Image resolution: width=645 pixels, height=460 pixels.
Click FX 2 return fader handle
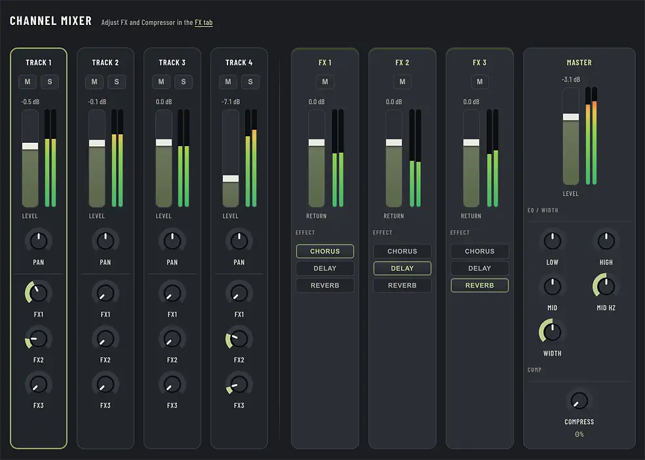click(394, 143)
